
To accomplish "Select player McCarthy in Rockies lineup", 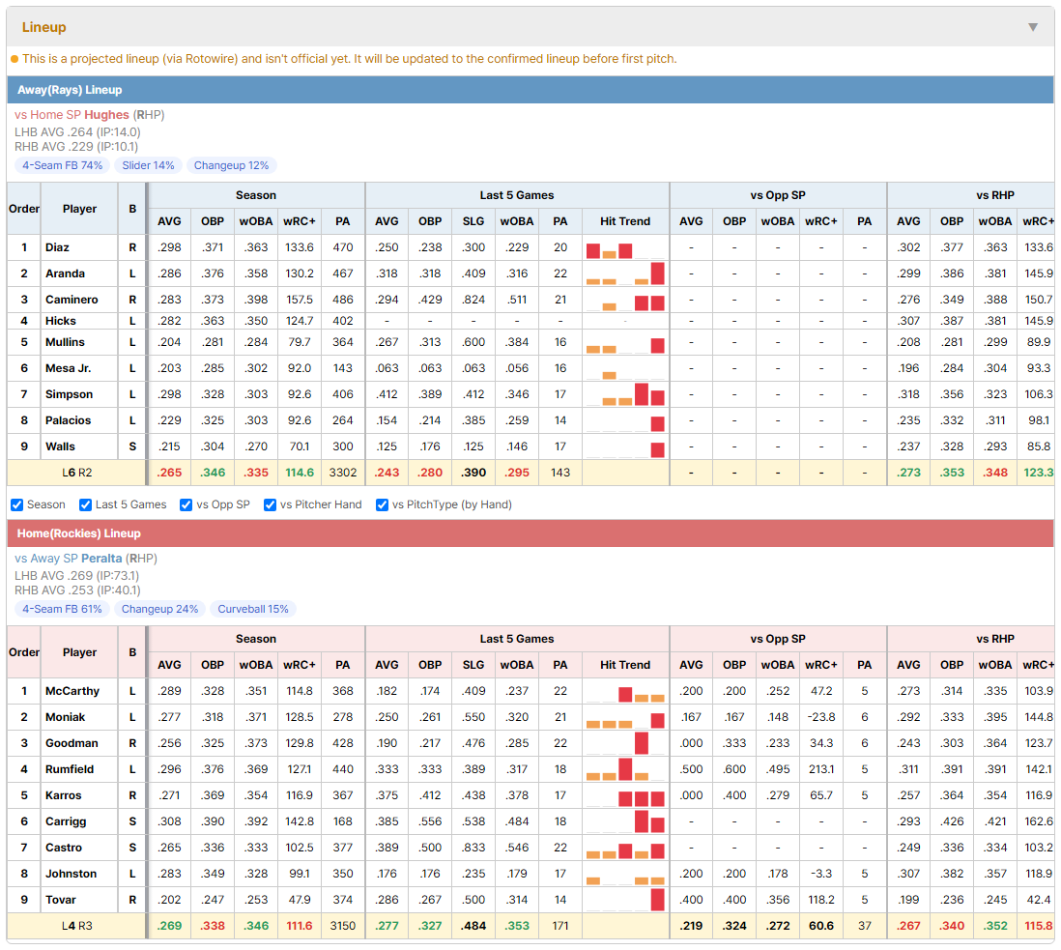I will point(72,692).
